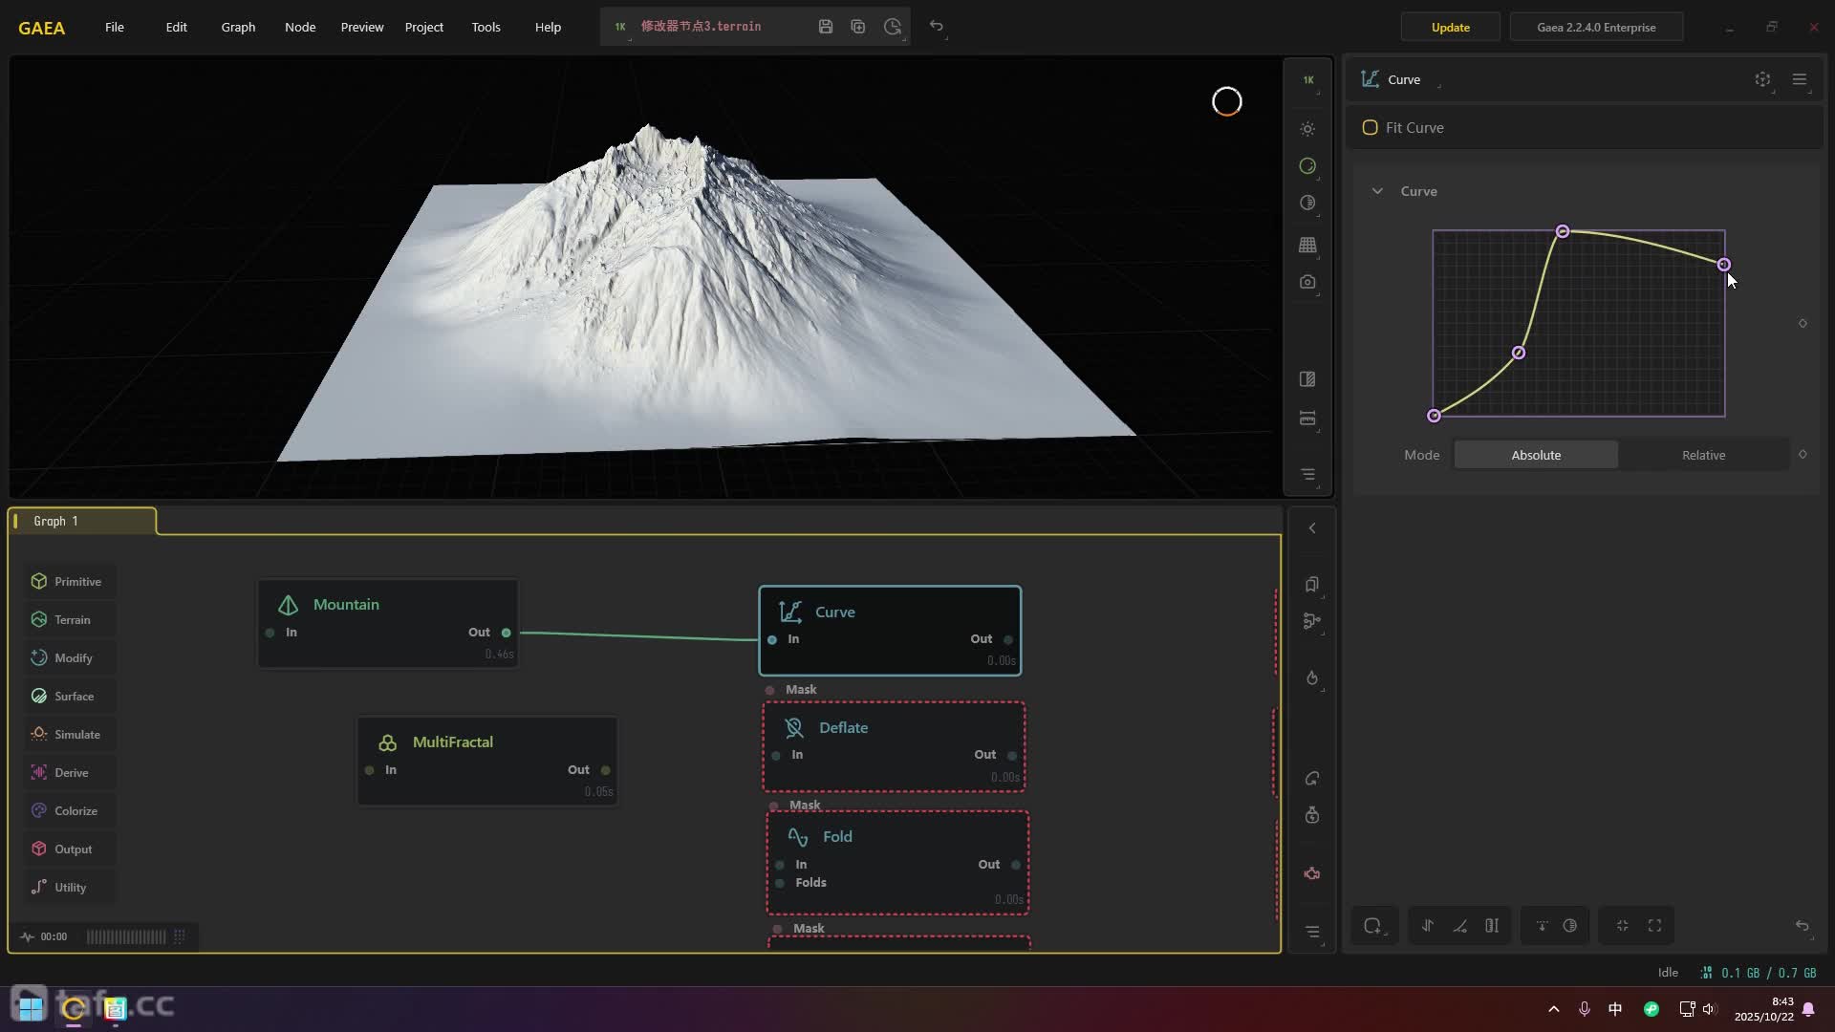Screen dimensions: 1835x1032
Task: Click the undo arrow in title bar
Action: pos(937,27)
